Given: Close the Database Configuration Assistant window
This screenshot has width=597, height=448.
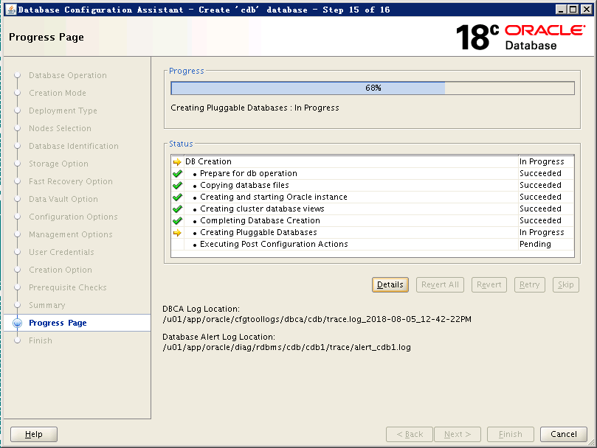Looking at the screenshot, I should click(586, 10).
